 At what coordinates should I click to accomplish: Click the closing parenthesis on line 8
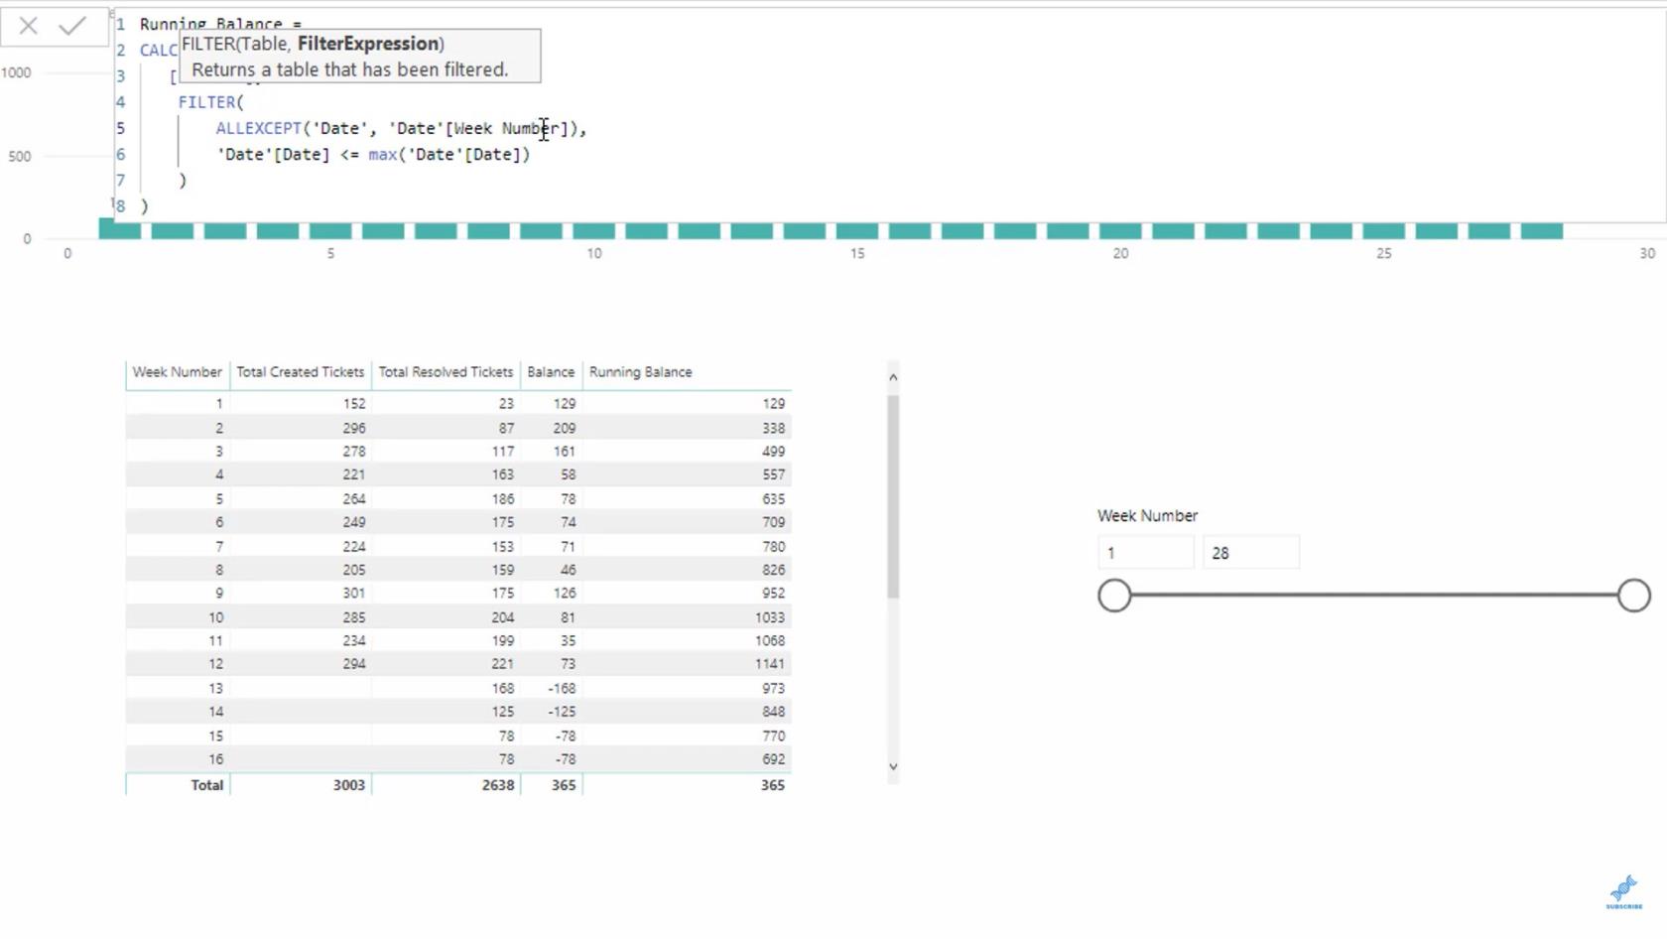tap(144, 205)
